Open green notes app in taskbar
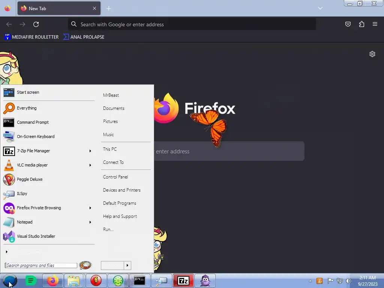 pyautogui.click(x=31, y=280)
